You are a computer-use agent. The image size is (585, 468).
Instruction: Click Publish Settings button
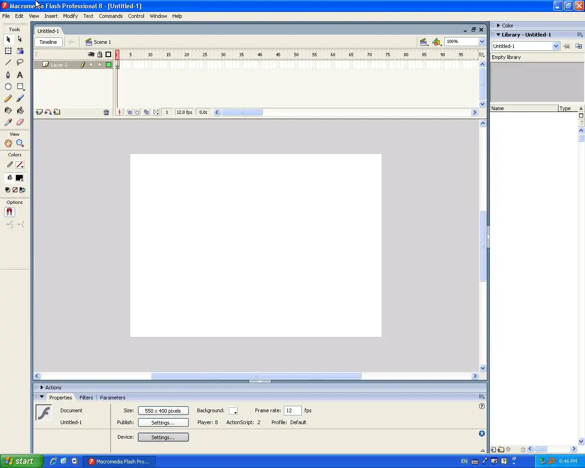[163, 423]
